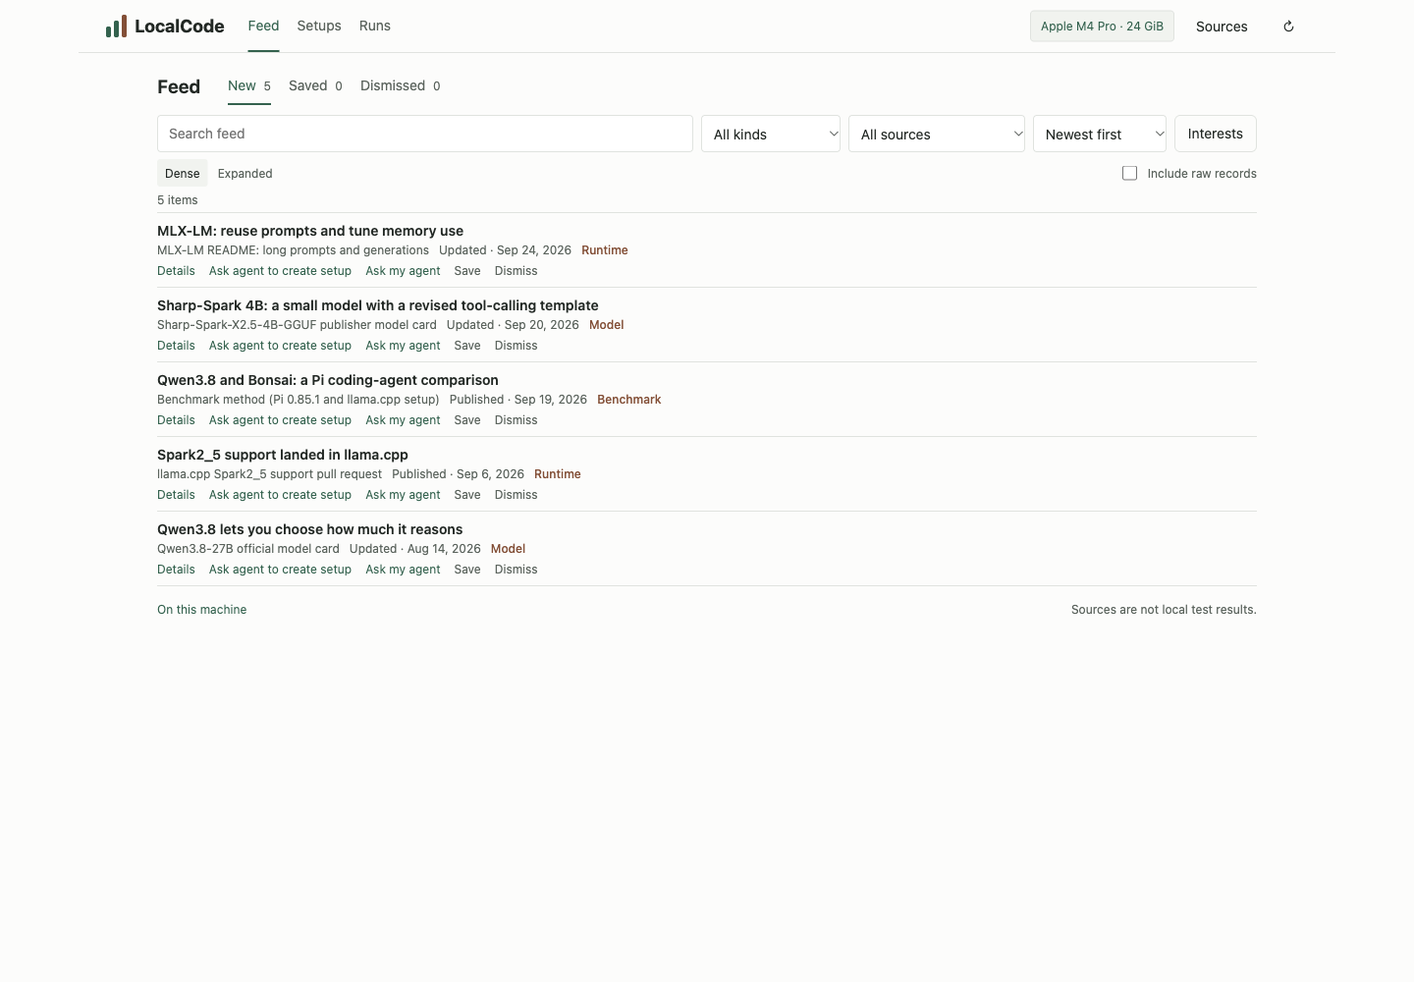Viewport: 1414px width, 982px height.
Task: Open the Newest first sort dropdown
Action: pos(1100,134)
